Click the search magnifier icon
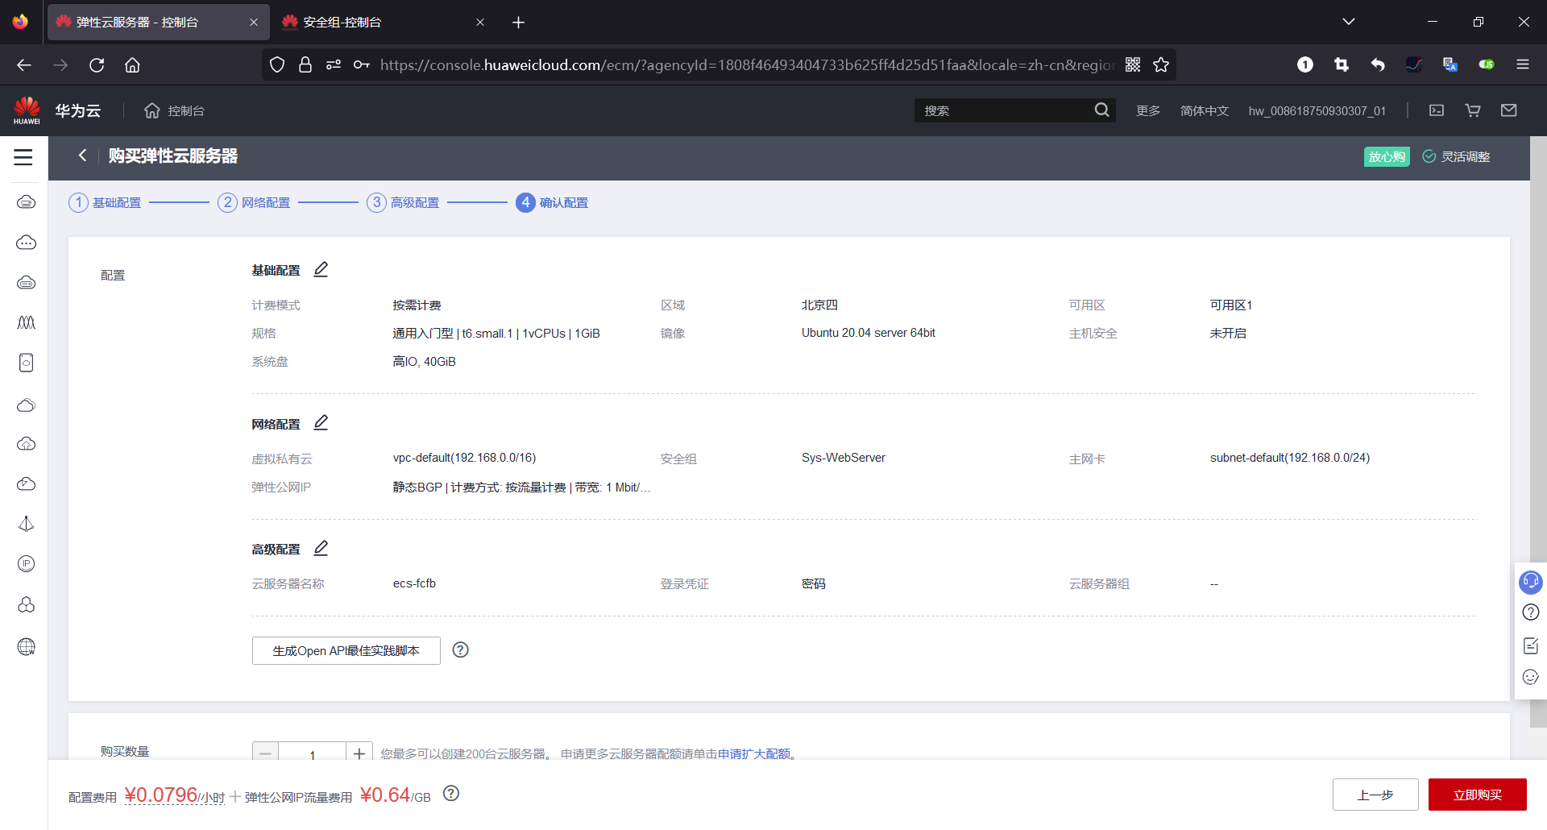The height and width of the screenshot is (830, 1547). [1102, 110]
